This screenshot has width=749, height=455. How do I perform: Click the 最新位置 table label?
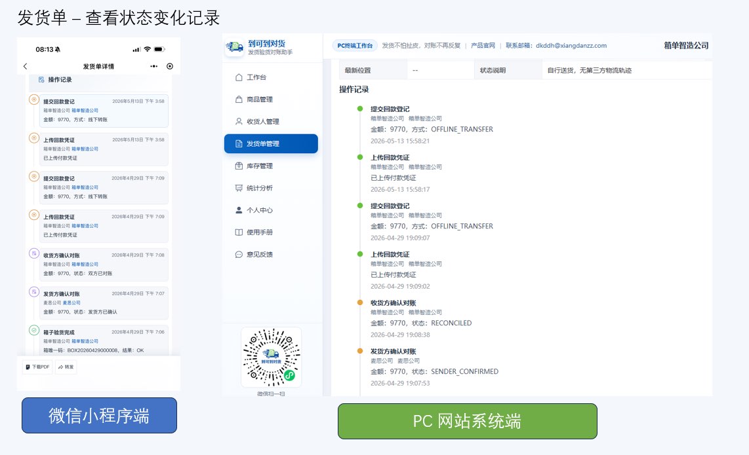pyautogui.click(x=358, y=70)
